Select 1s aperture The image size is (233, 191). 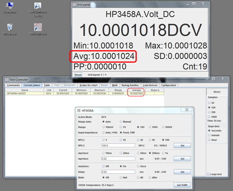point(163,153)
